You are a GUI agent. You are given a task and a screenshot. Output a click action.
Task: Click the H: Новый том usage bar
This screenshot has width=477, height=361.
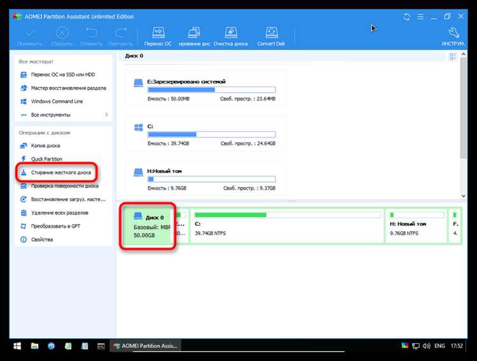[x=212, y=179]
